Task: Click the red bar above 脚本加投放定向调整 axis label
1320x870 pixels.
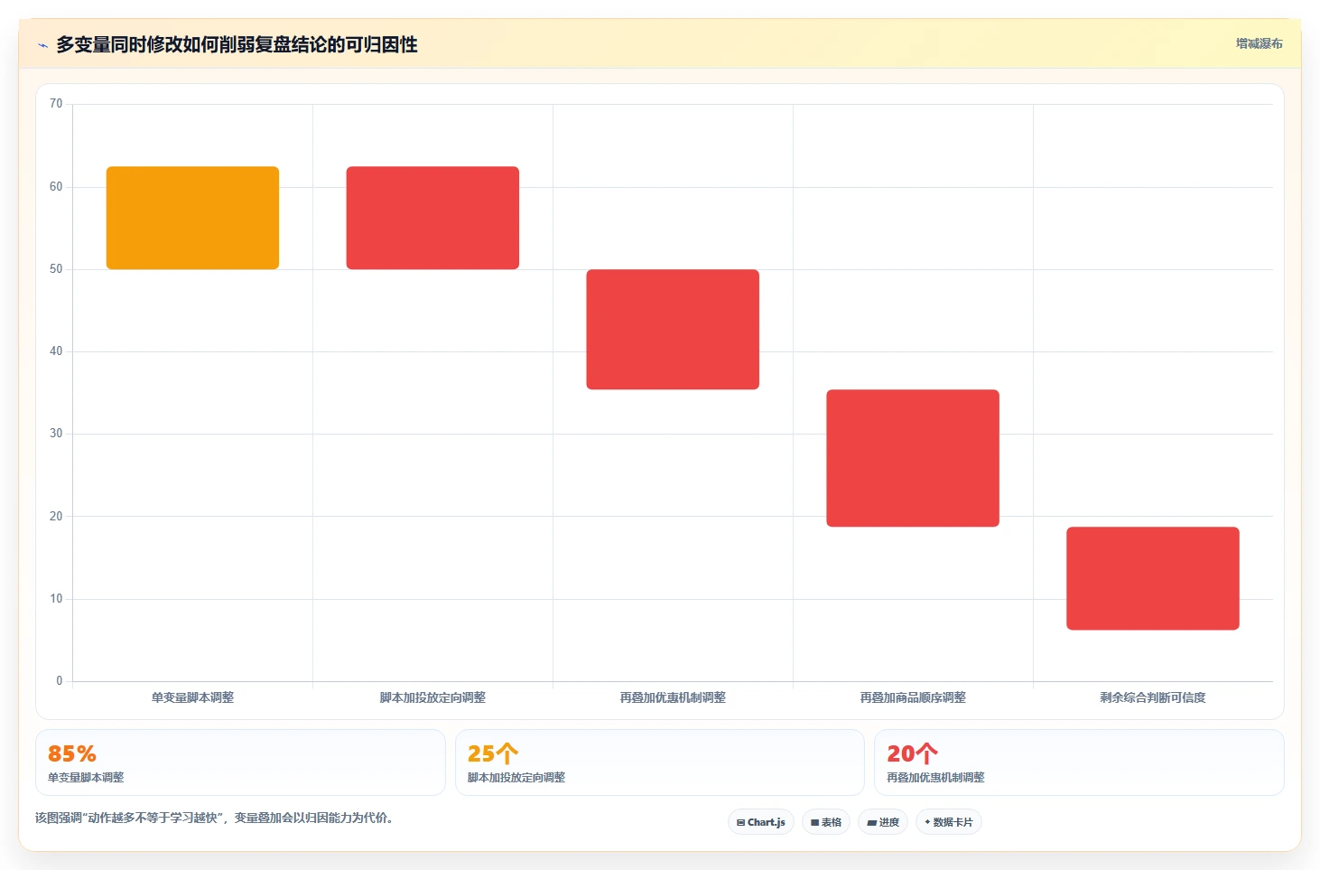Action: (432, 218)
